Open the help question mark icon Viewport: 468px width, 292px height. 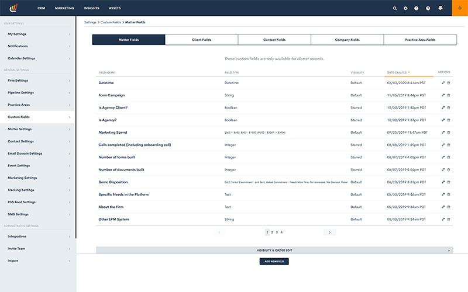pos(428,8)
